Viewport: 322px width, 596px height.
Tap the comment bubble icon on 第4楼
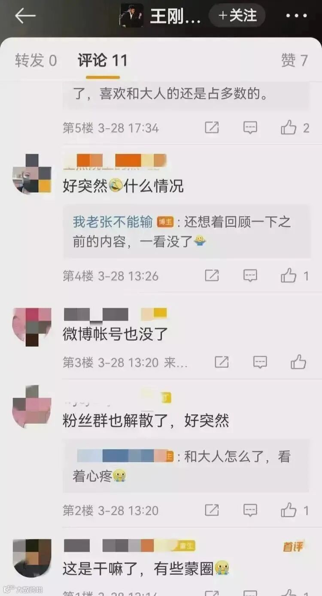[x=250, y=275]
